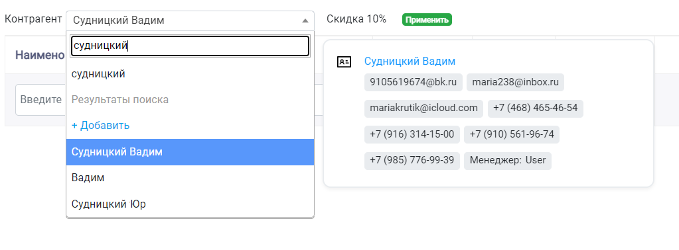Click the 9105619674@bk.ru email tag
This screenshot has height=250, width=679.
point(413,82)
